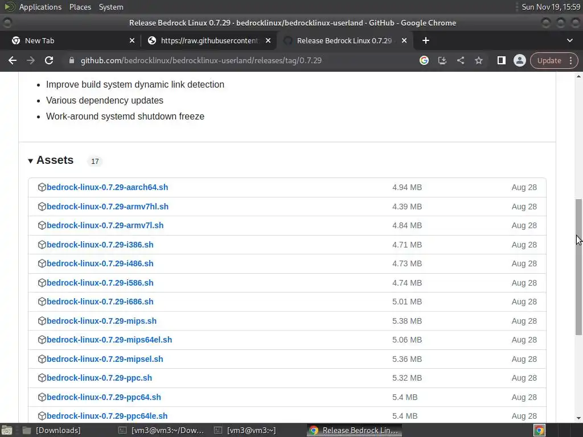Viewport: 583px width, 437px height.
Task: Click package icon beside mips.sh asset
Action: (x=42, y=321)
